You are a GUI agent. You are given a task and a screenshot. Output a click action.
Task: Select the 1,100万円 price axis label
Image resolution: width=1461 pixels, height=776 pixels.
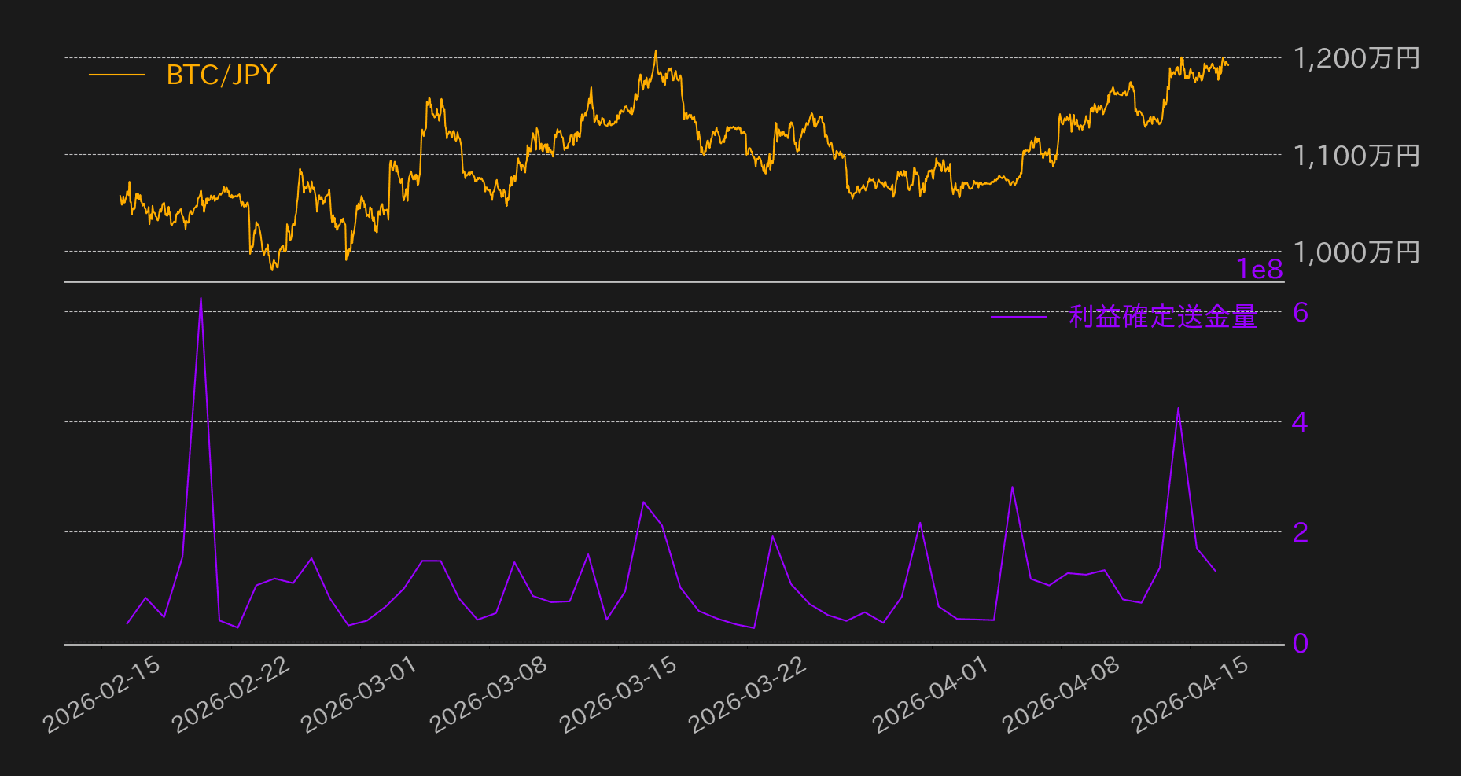point(1356,156)
